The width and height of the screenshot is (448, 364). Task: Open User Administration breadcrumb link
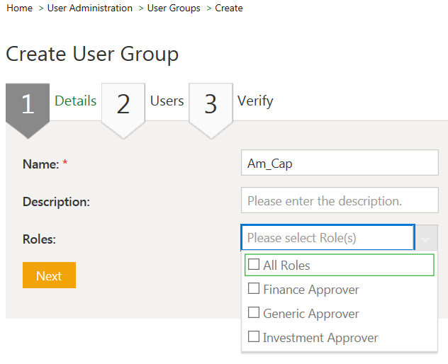[x=90, y=8]
